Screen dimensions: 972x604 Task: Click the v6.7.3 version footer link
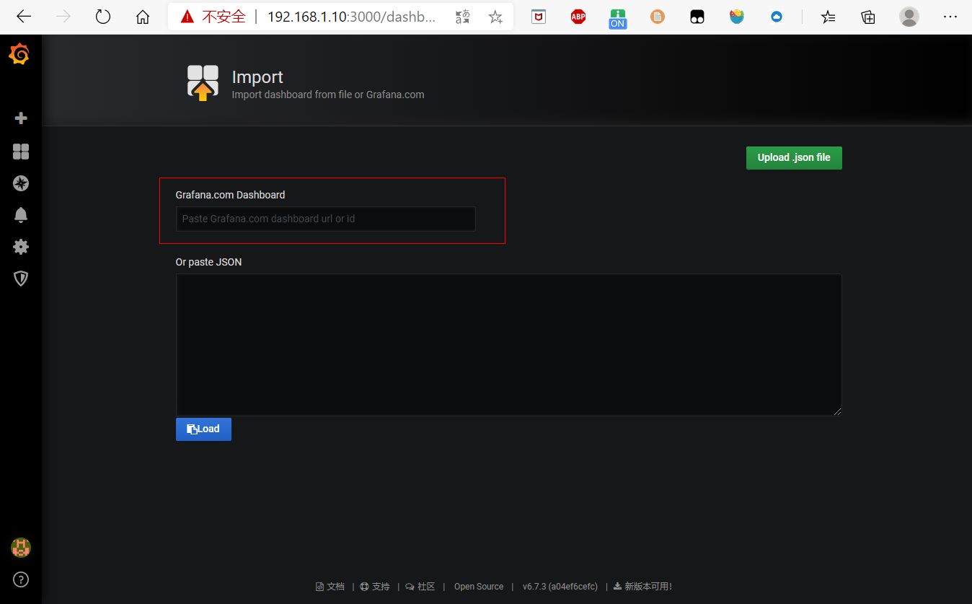pyautogui.click(x=560, y=587)
